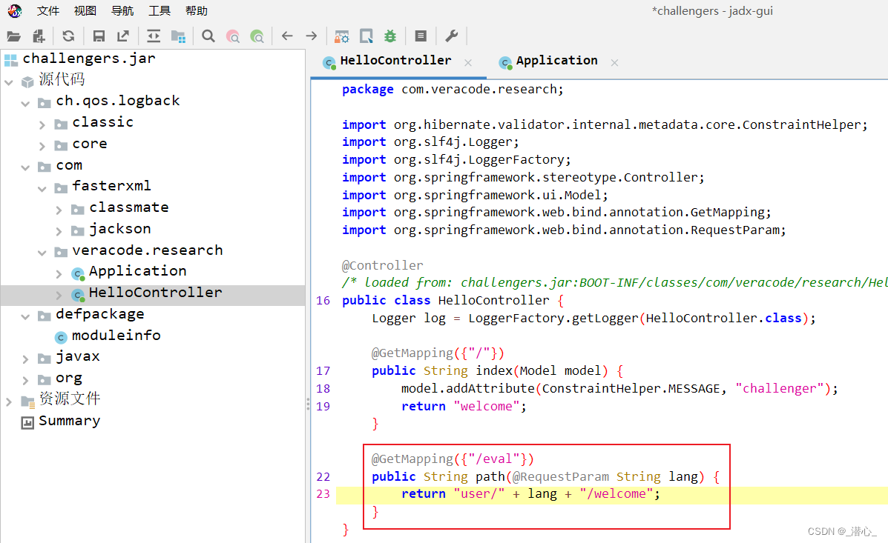Open the 导航 menu
Viewport: 888px width, 543px height.
coord(122,11)
